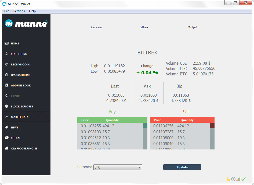Click the Munne title bar app icon

click(x=4, y=4)
